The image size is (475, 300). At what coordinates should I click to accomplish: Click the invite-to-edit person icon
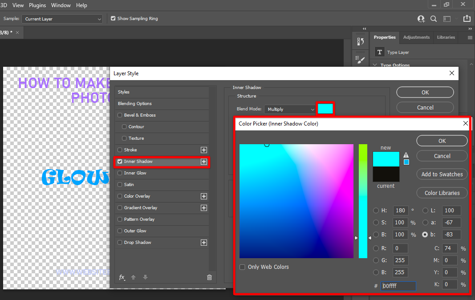coord(421,19)
